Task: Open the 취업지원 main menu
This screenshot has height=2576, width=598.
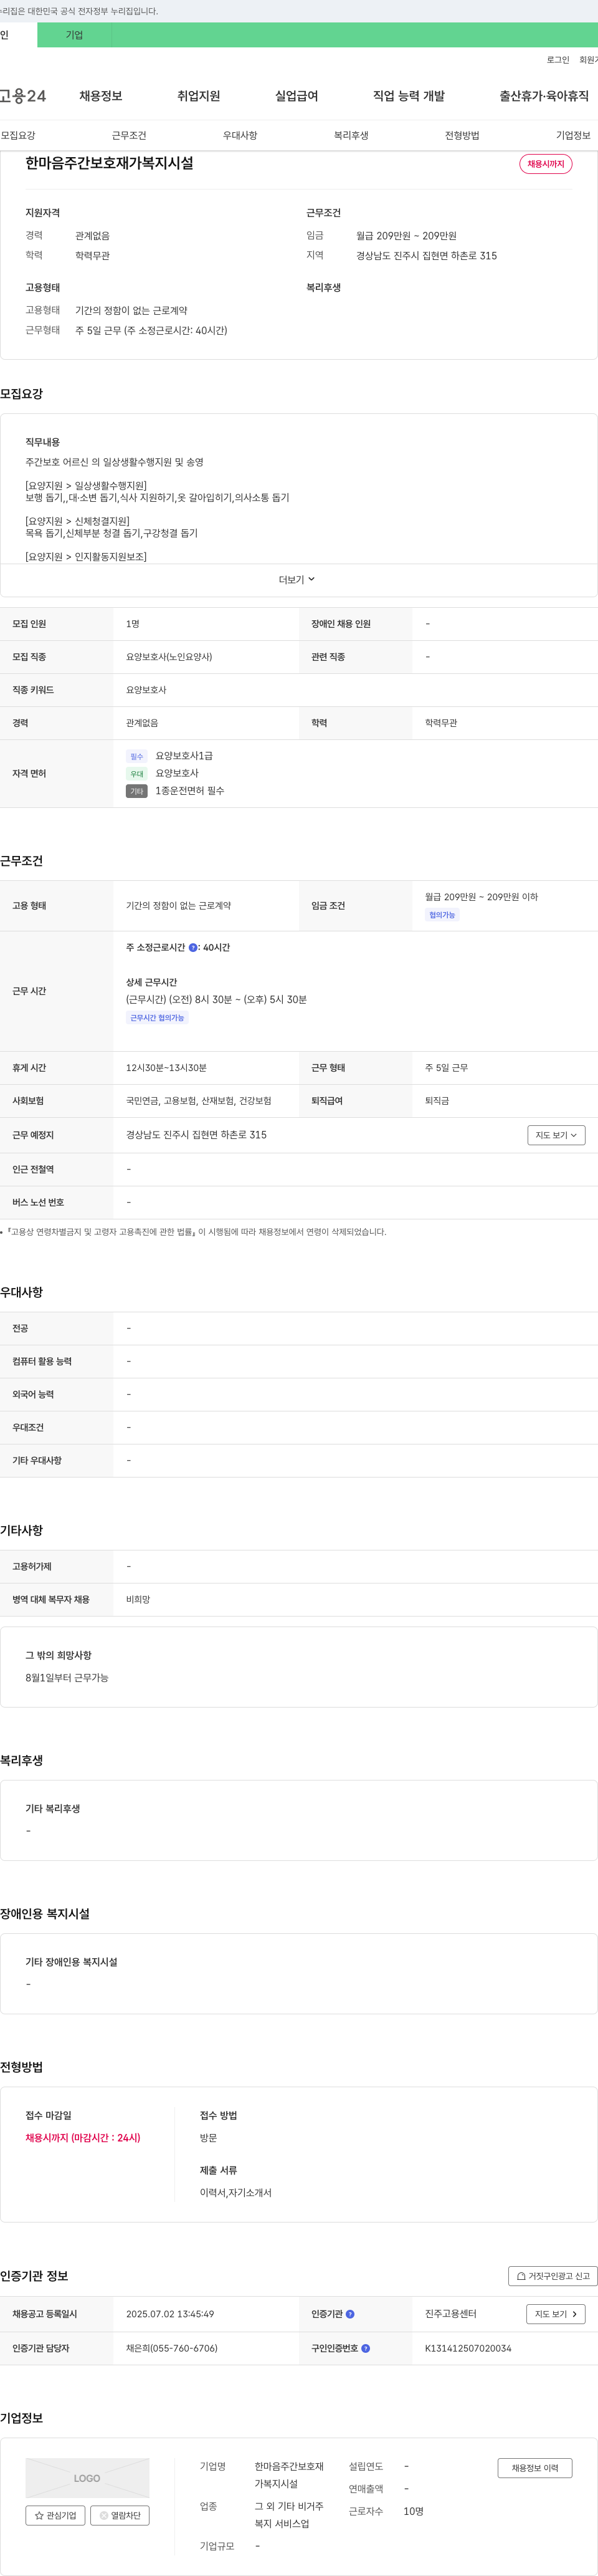Action: coord(199,96)
